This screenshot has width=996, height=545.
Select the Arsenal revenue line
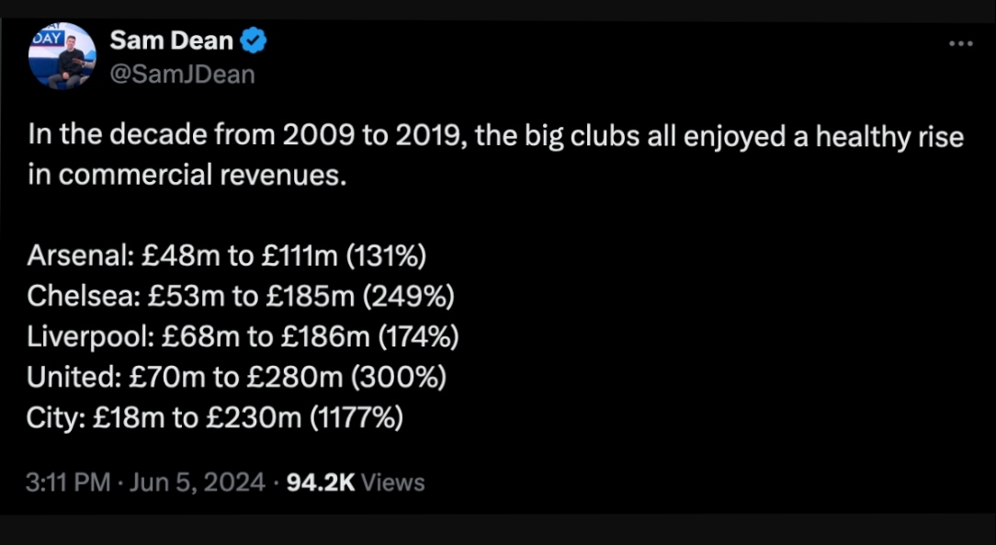click(227, 256)
